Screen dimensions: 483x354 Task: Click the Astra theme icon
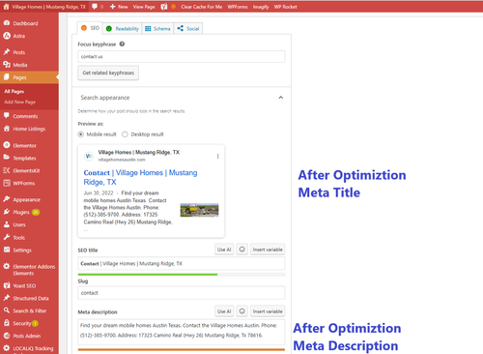pos(7,36)
